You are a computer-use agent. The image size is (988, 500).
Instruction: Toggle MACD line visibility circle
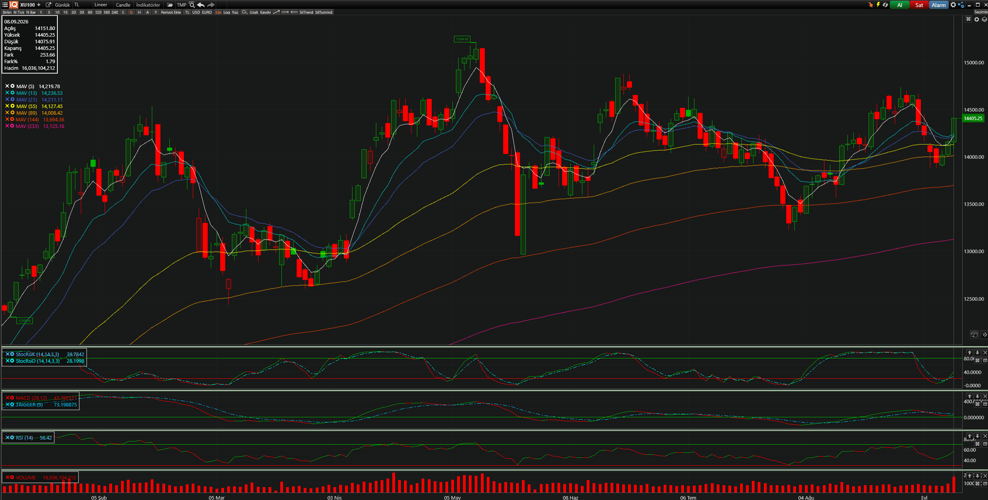12,398
